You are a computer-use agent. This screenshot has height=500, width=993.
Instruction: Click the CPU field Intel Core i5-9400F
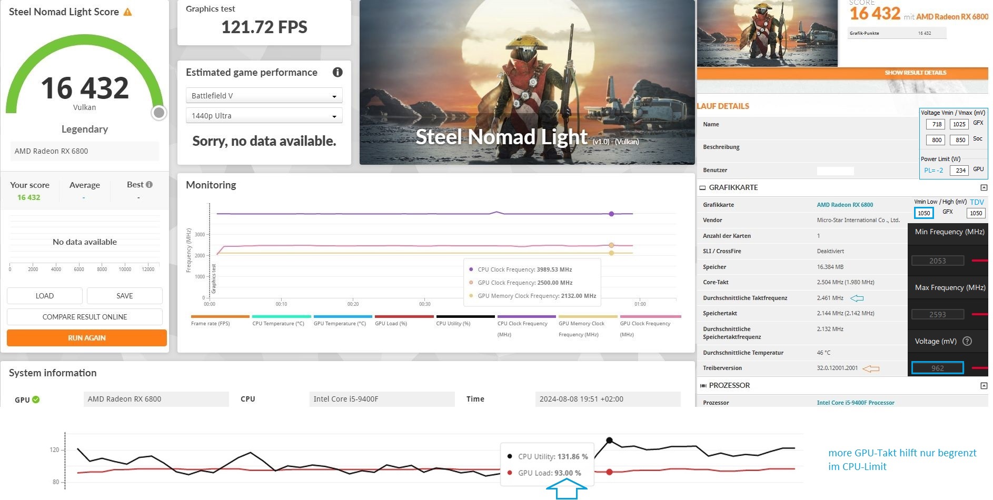click(382, 399)
